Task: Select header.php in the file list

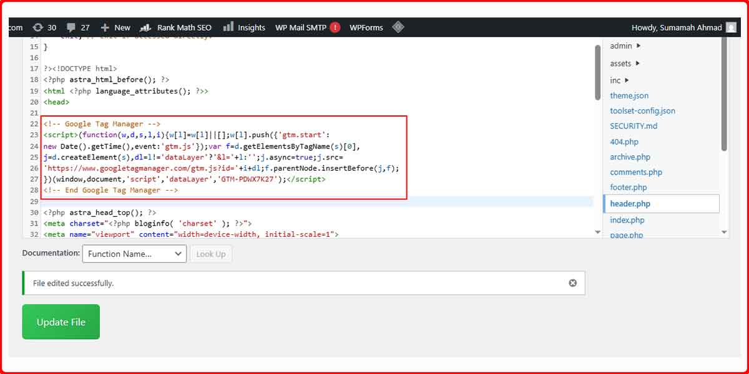Action: click(x=661, y=204)
